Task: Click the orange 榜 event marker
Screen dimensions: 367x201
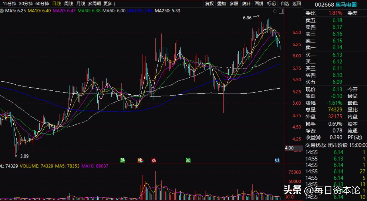Action: coord(140,160)
